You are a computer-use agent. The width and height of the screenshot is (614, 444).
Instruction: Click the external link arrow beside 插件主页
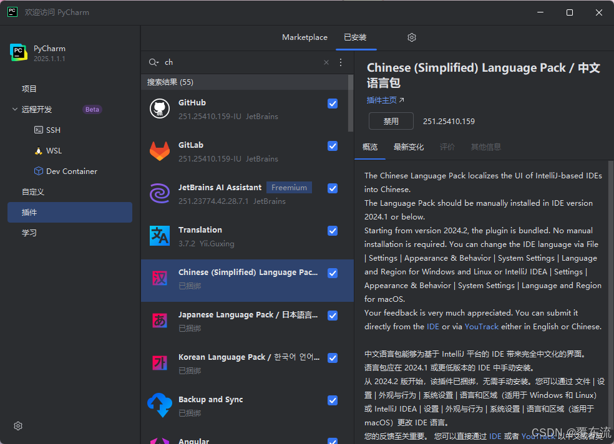401,100
